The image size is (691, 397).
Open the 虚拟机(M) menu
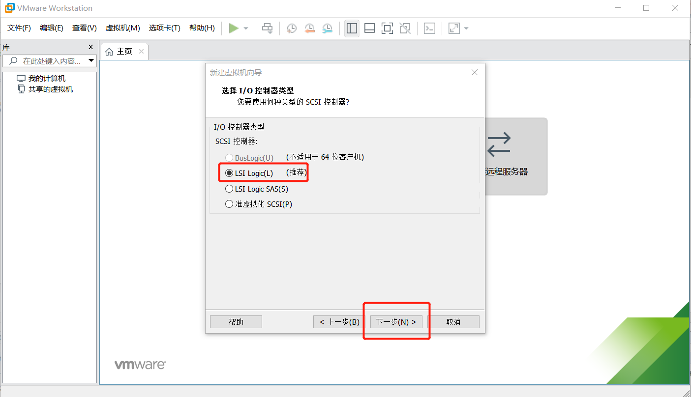click(123, 28)
